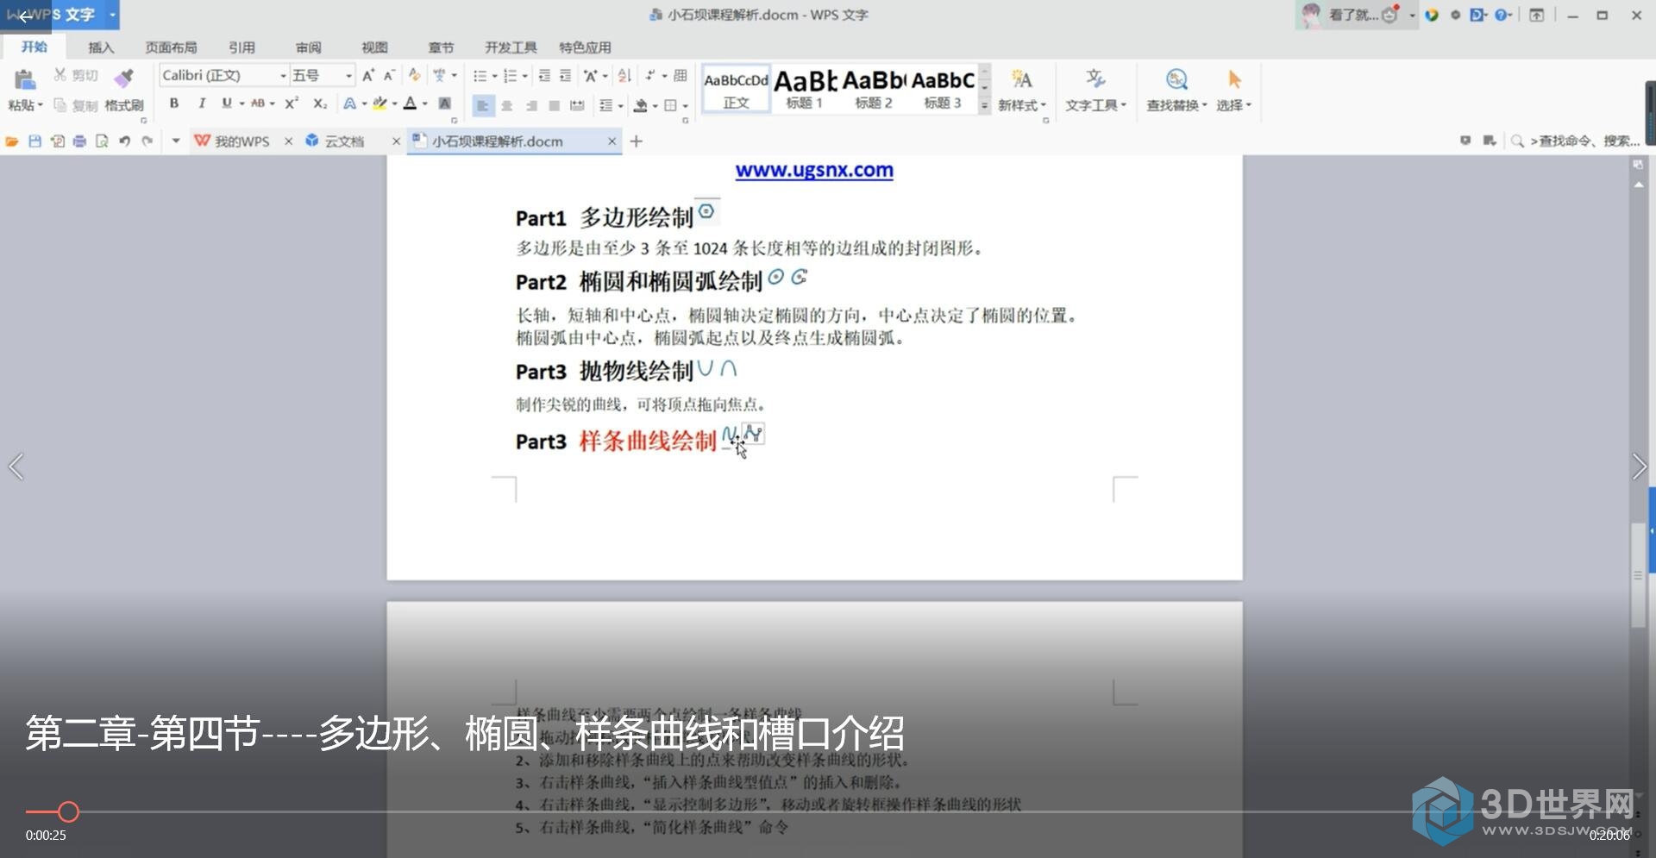Screen dimensions: 1656x858
Task: Toggle strikethrough AB formatting
Action: pos(257,103)
